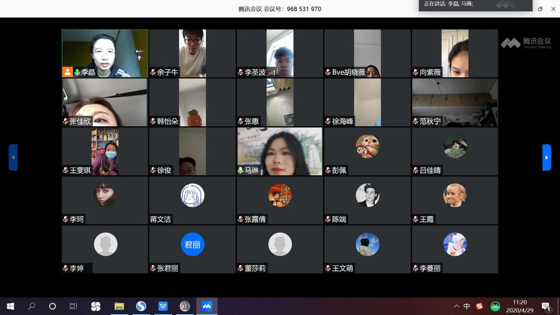Click the Sogou input method tray icon
560x315 pixels.
tap(480, 306)
